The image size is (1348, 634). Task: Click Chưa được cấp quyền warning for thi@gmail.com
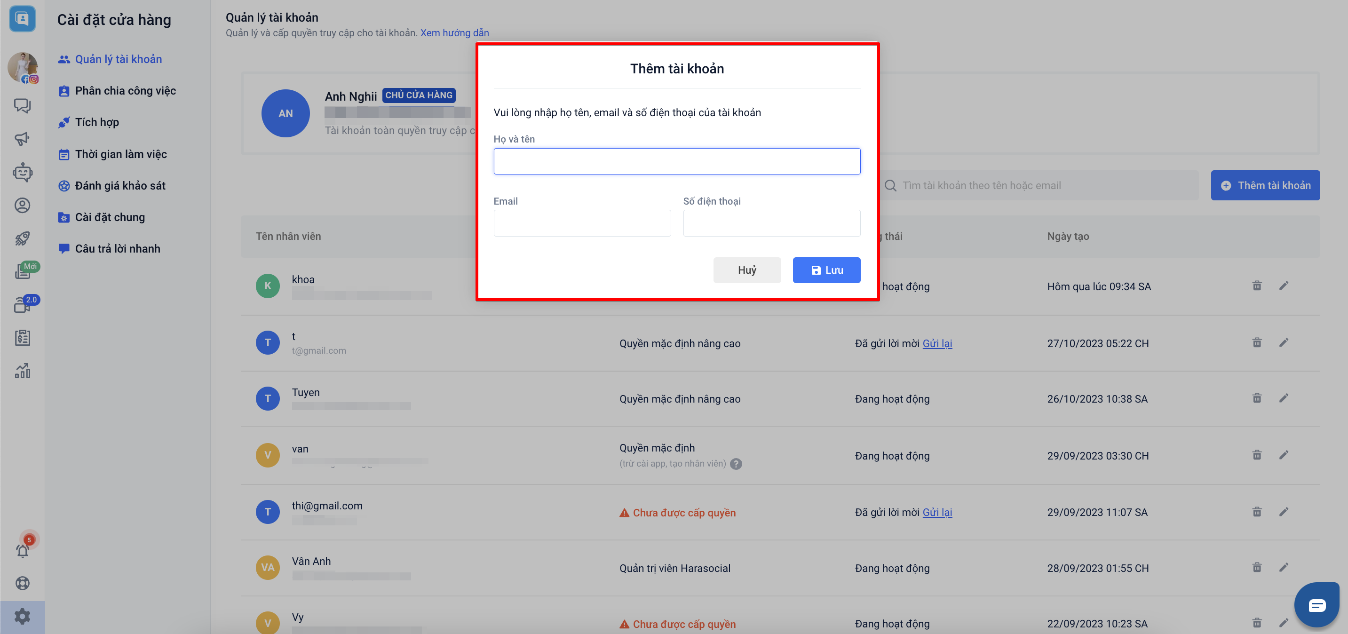click(677, 513)
